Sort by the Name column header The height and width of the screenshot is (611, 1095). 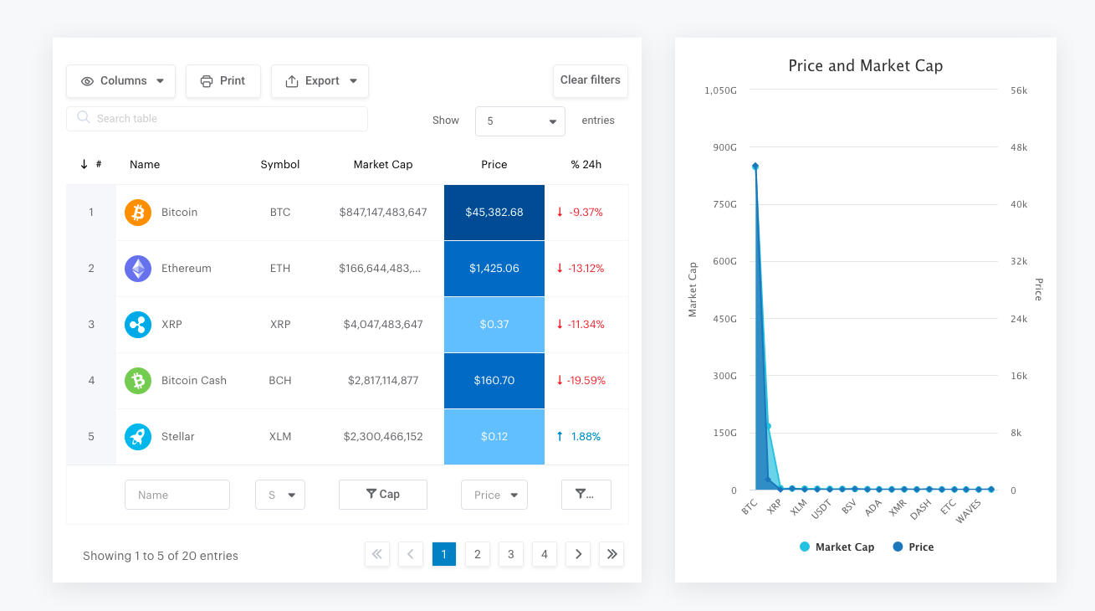(145, 165)
